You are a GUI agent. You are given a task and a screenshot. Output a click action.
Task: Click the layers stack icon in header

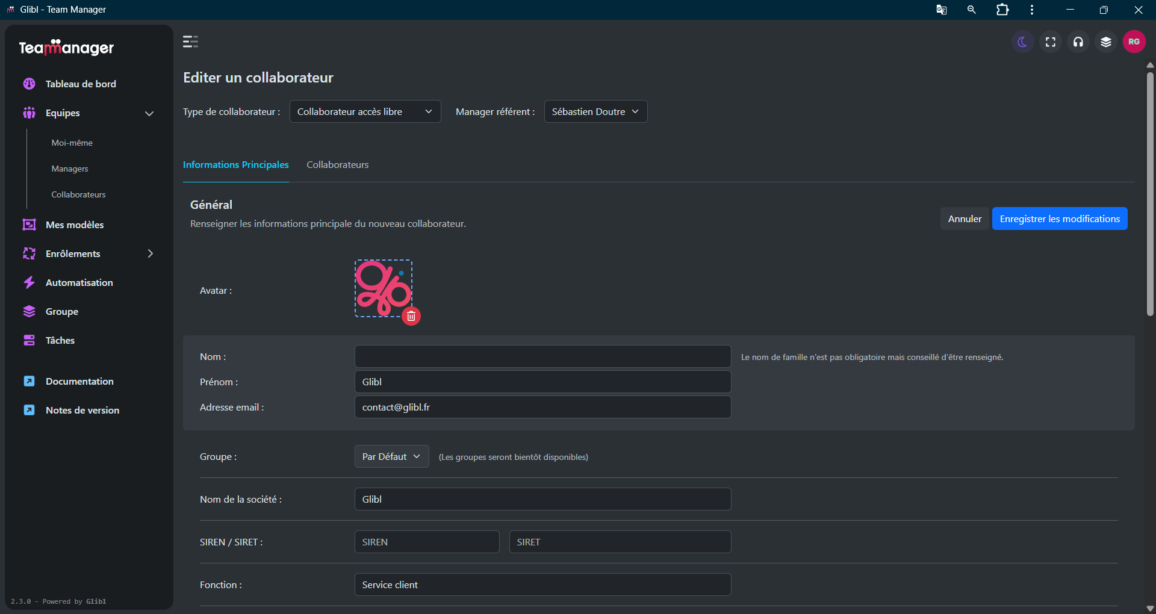coord(1106,42)
